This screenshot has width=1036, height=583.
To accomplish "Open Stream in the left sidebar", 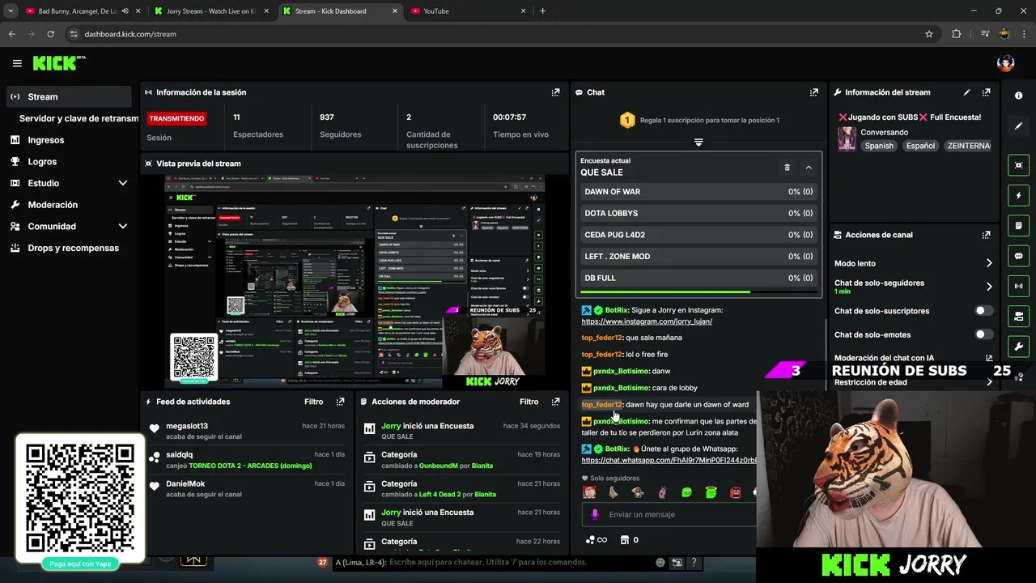I will pos(69,96).
